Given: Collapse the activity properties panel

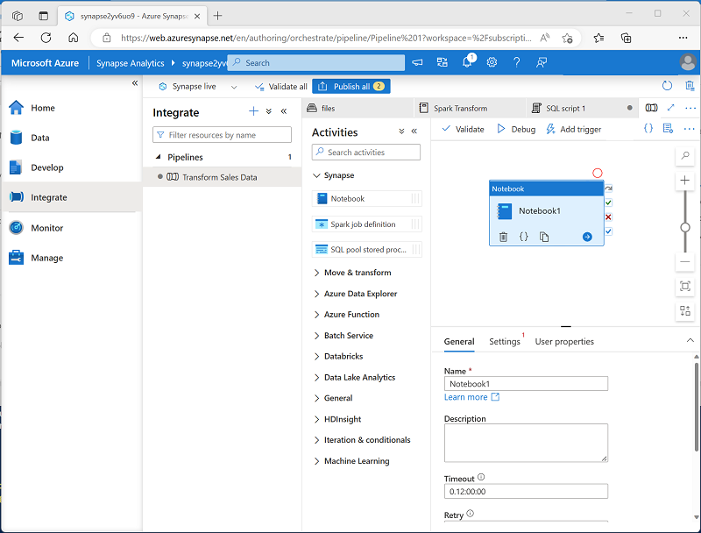Looking at the screenshot, I should pyautogui.click(x=690, y=340).
